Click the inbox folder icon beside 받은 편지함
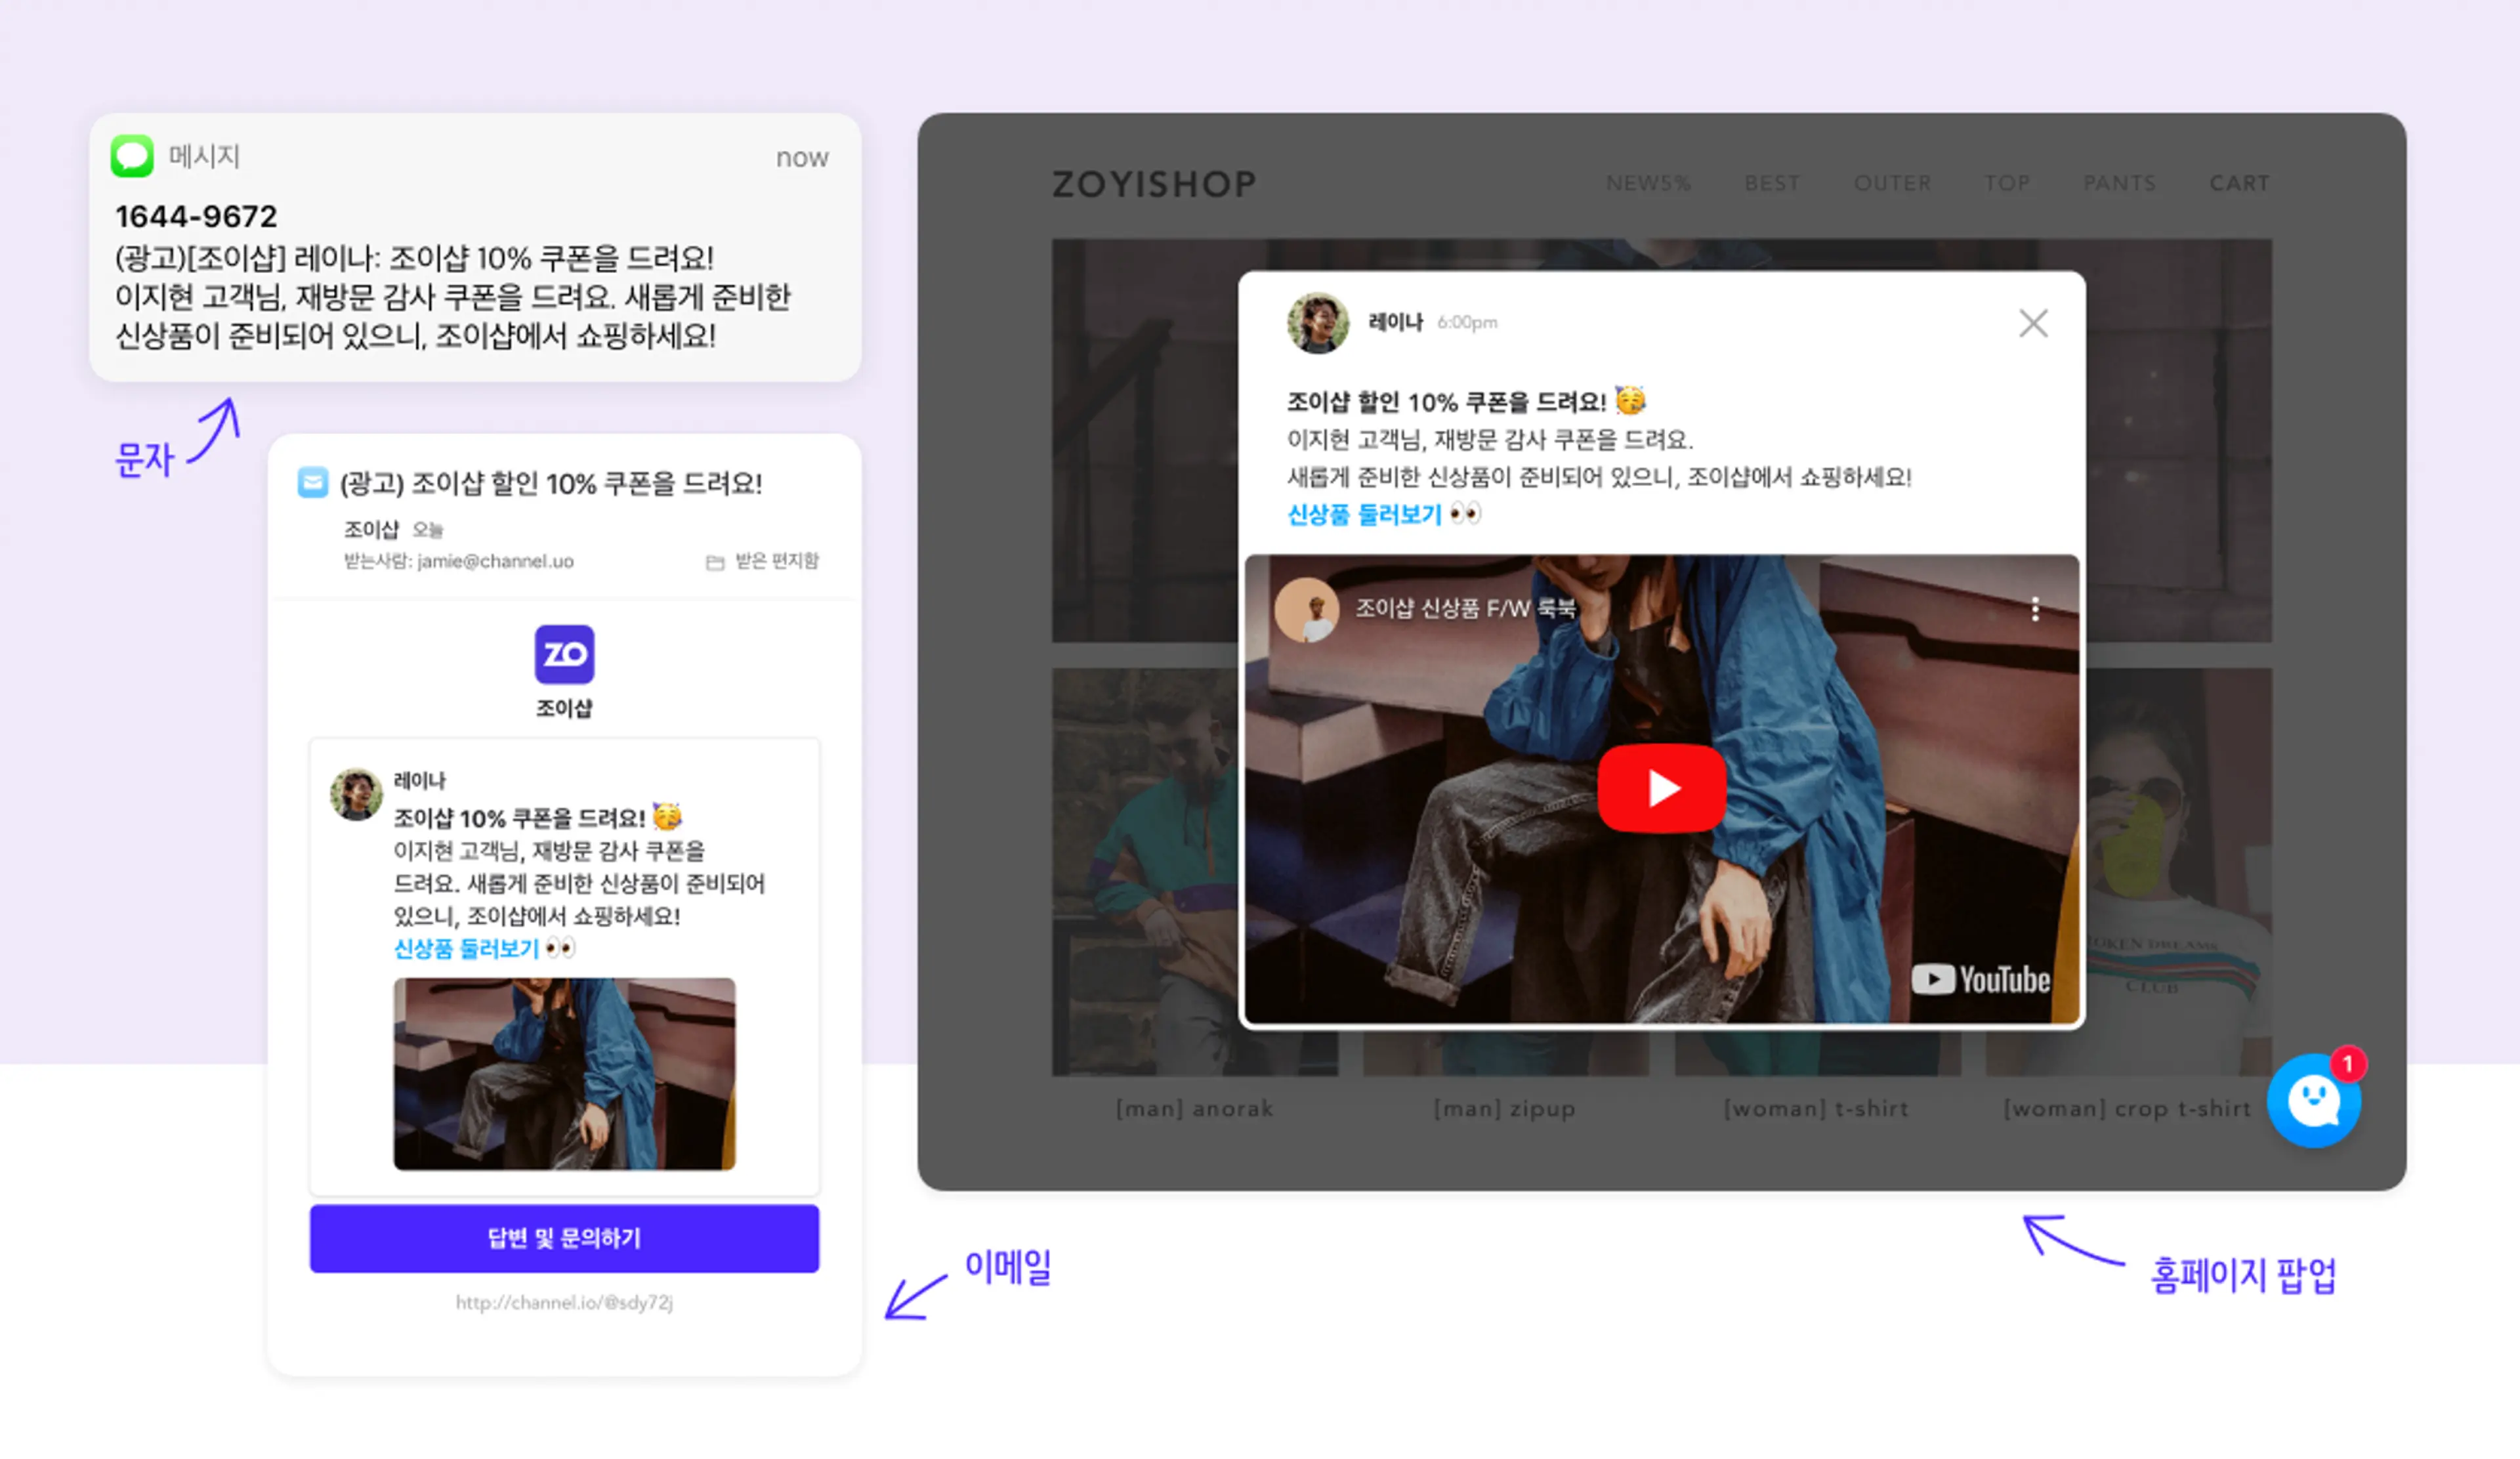 [714, 562]
